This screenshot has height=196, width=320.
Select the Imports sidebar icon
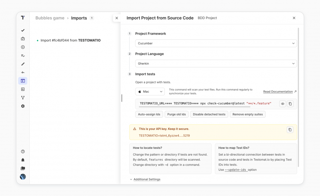23,81
